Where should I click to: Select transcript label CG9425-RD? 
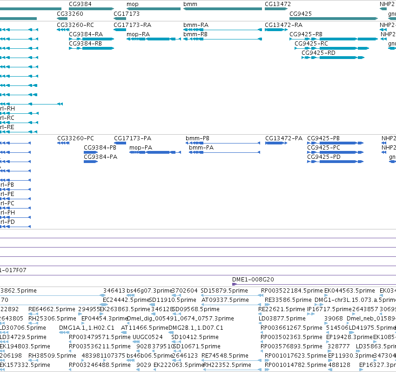318,52
